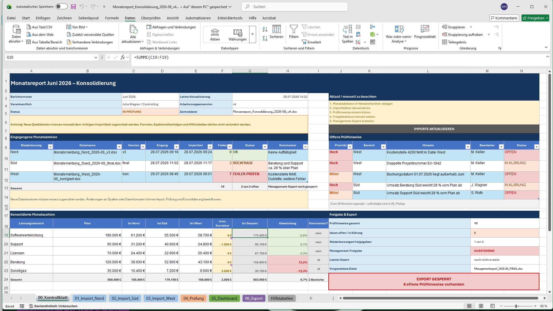
Task: Open sheet tab 06_Export
Action: pyautogui.click(x=254, y=298)
